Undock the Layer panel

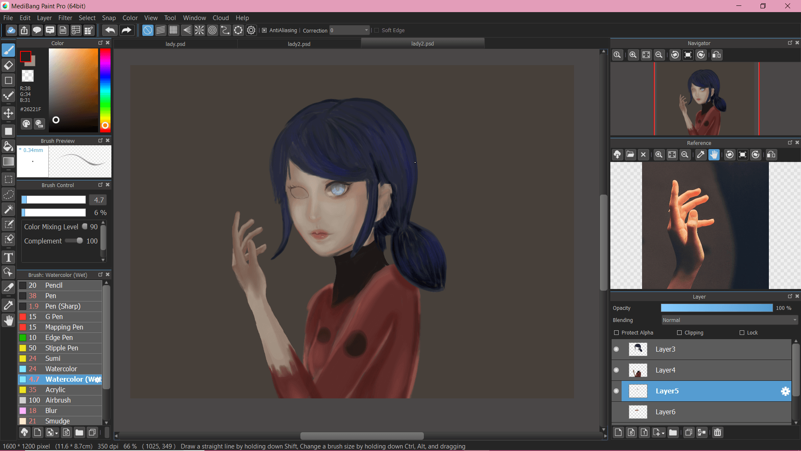click(x=790, y=296)
